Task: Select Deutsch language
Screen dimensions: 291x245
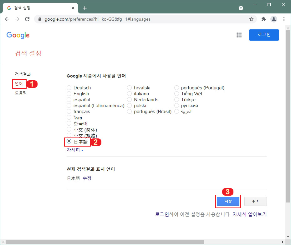Action: pyautogui.click(x=69, y=87)
